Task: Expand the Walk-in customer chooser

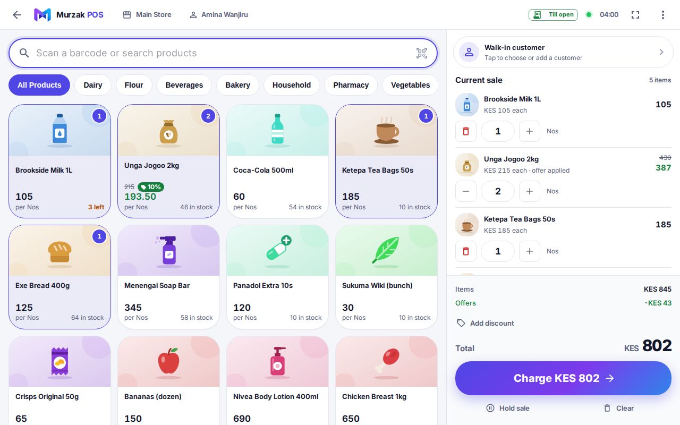Action: pyautogui.click(x=563, y=52)
